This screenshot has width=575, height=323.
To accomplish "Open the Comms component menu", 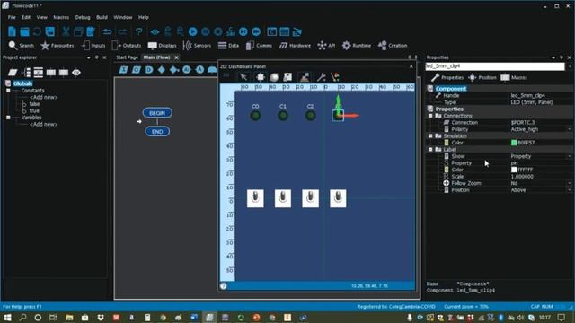I will pos(259,46).
